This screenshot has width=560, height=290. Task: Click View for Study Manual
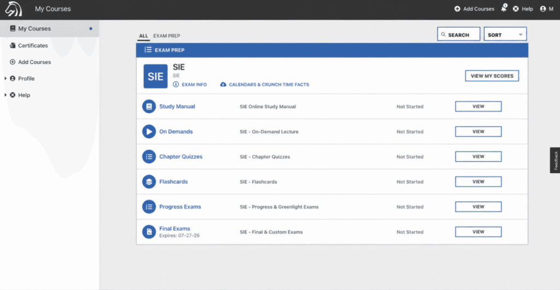click(x=478, y=106)
